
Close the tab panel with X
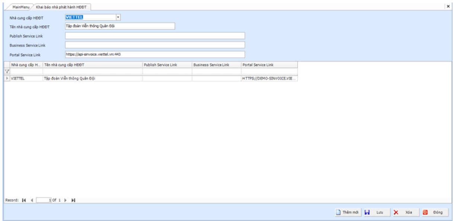tap(448, 6)
